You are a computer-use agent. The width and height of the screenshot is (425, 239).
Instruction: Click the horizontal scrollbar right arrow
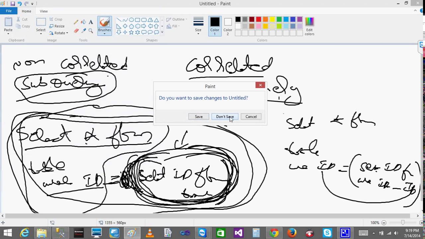418,216
